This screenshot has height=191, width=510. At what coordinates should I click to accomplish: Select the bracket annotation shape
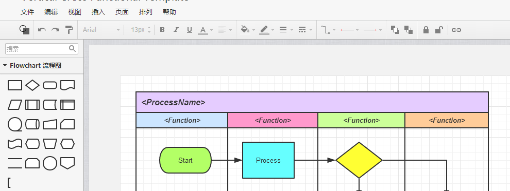(9, 183)
